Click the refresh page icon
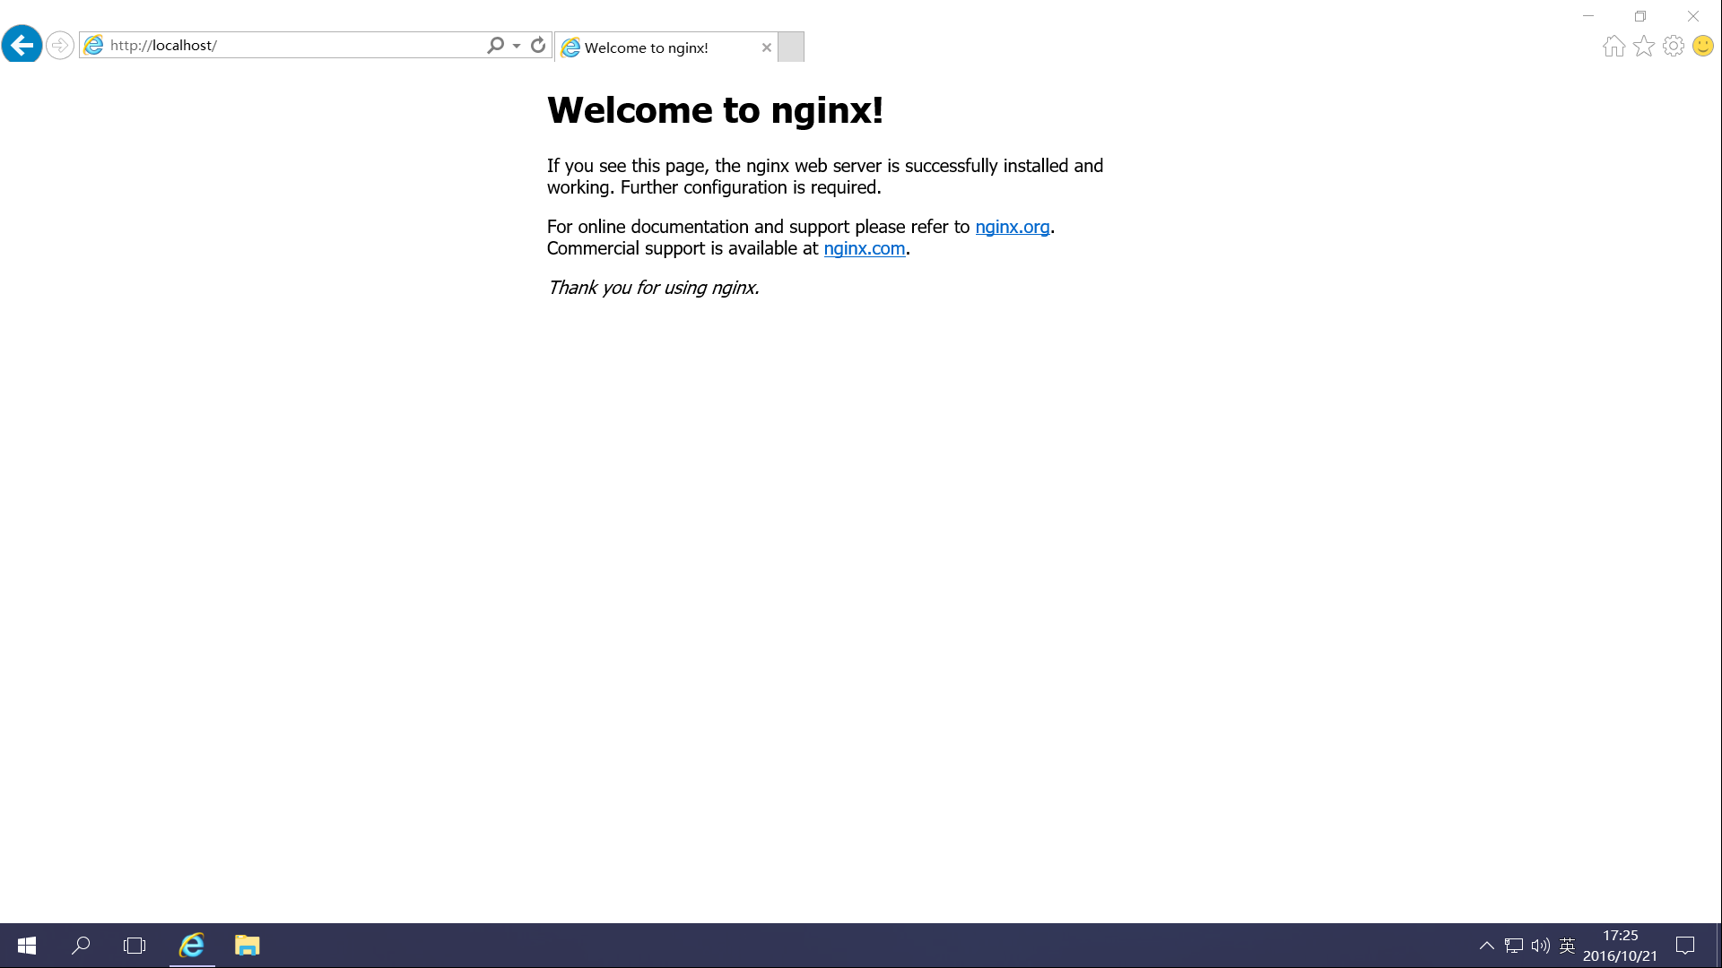This screenshot has height=968, width=1722. pos(538,45)
